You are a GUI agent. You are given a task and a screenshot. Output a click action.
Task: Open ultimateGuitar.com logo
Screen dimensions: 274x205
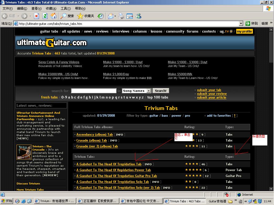(x=52, y=43)
